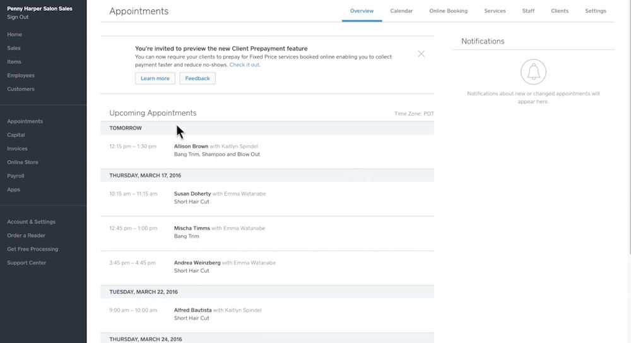631x343 pixels.
Task: Follow the Check it out link
Action: pyautogui.click(x=244, y=64)
